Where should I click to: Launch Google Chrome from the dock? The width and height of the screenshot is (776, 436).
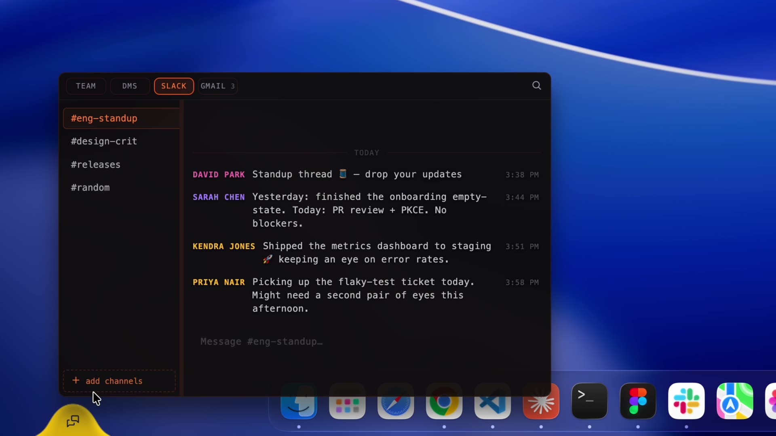point(444,401)
